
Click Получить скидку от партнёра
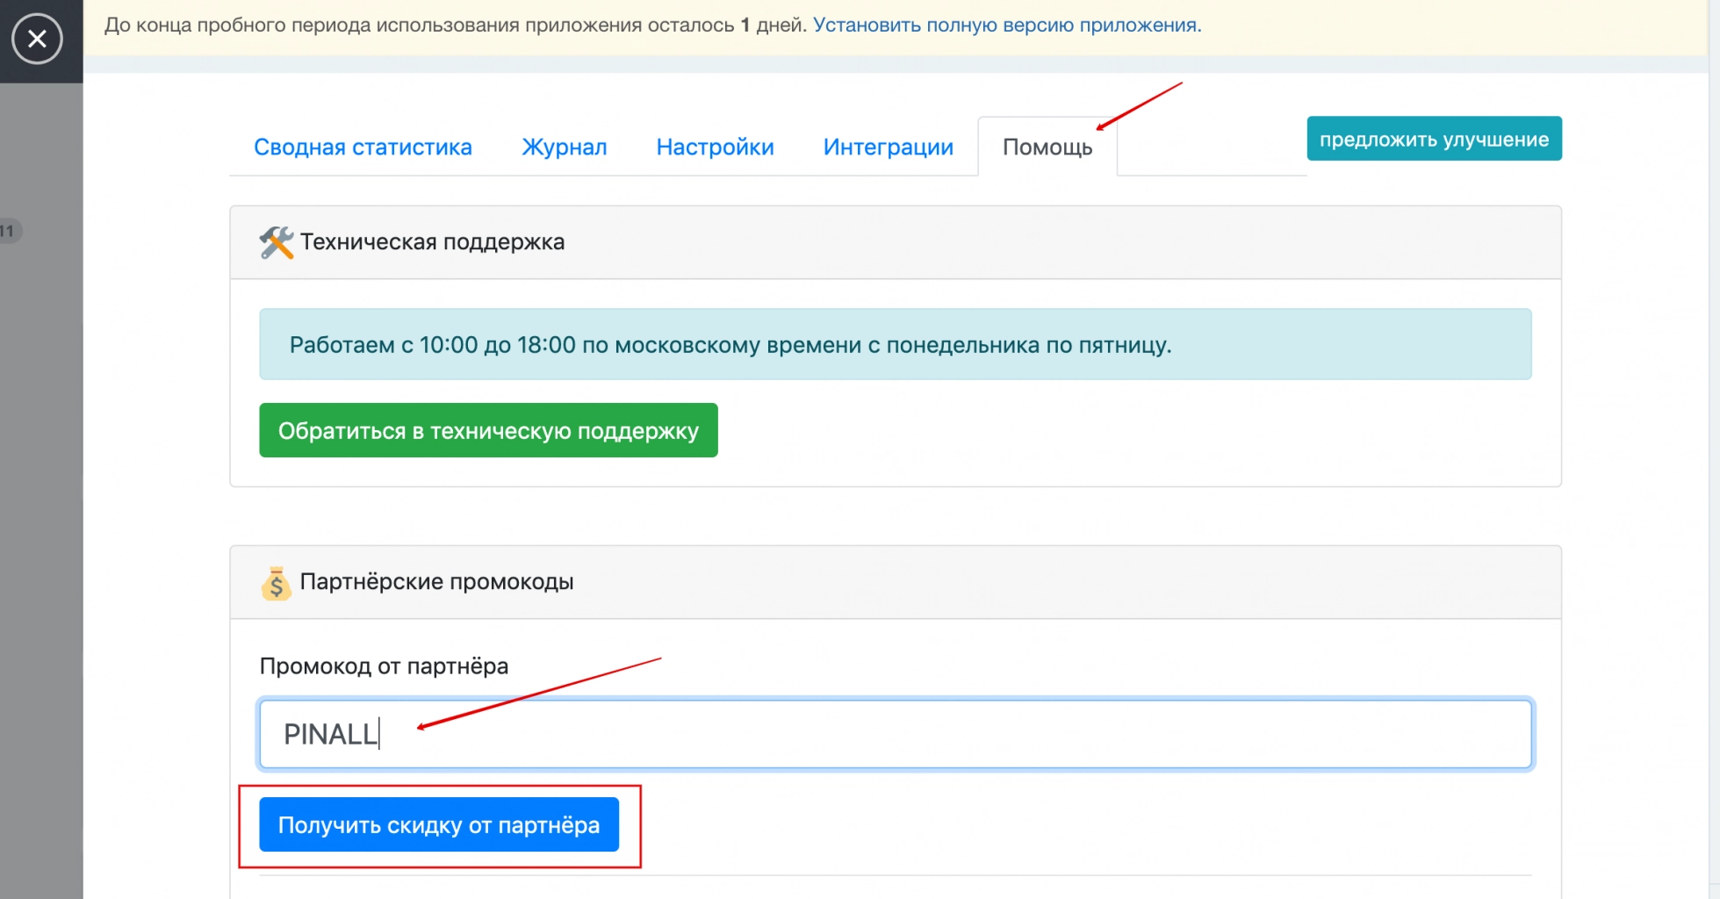pos(439,824)
